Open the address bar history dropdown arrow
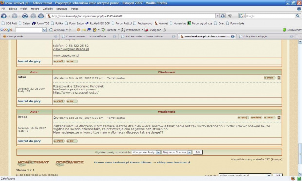Image resolution: width=302 pixels, height=181 pixels. [x=217, y=16]
